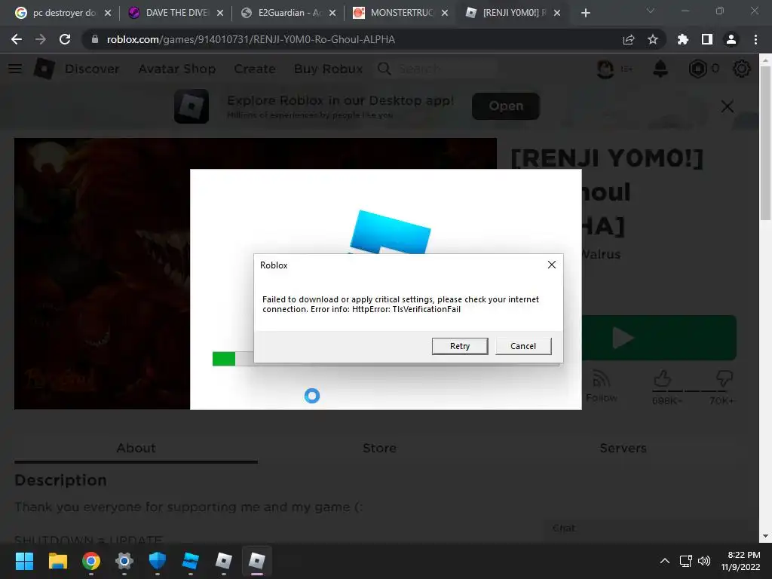Open the Chrome profile icon
Screen dimensions: 772x579
click(x=731, y=39)
